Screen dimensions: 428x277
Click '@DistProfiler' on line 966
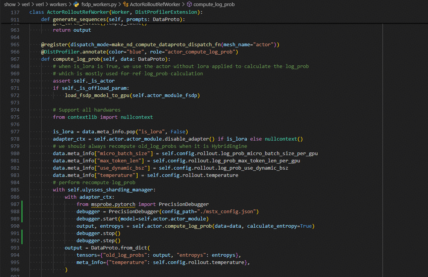60,52
